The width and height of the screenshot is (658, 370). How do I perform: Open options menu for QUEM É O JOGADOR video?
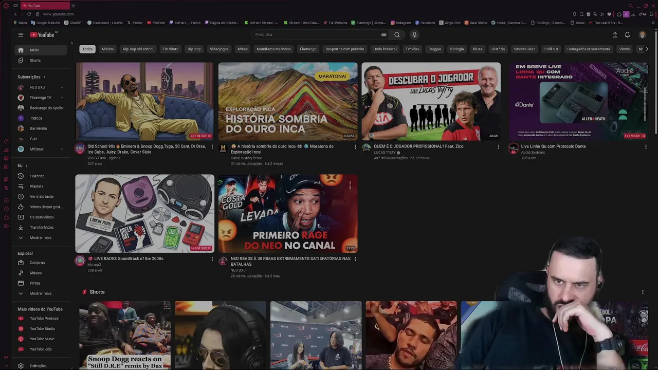498,146
